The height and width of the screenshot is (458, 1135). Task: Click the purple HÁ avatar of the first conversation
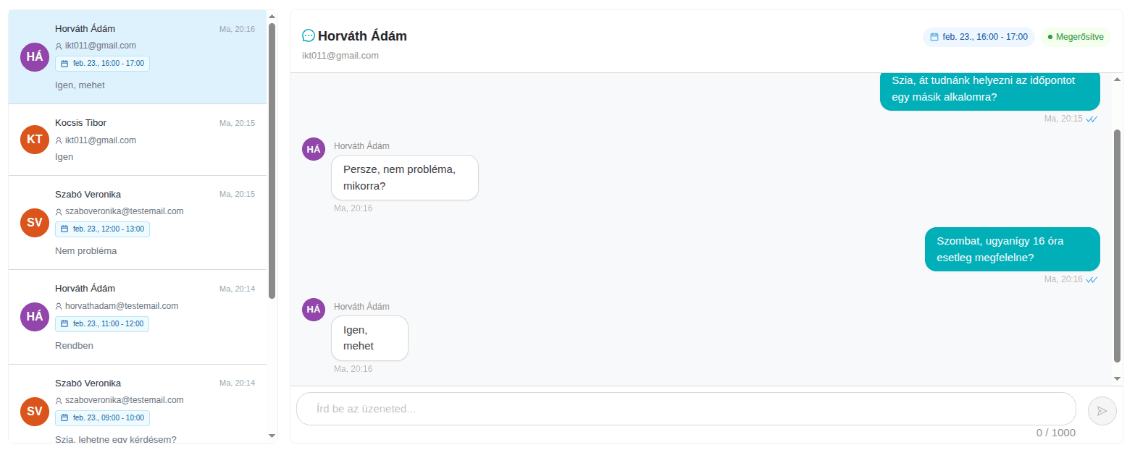34,56
